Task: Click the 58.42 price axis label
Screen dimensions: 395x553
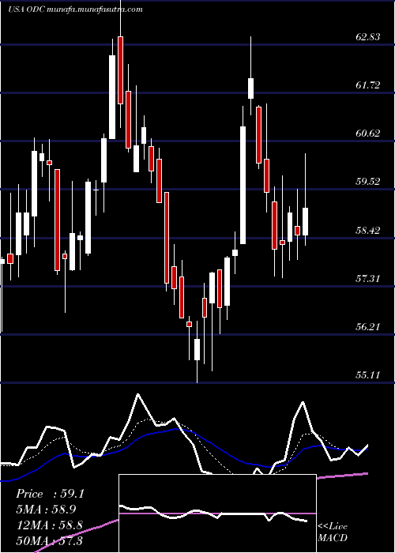Action: coord(368,231)
